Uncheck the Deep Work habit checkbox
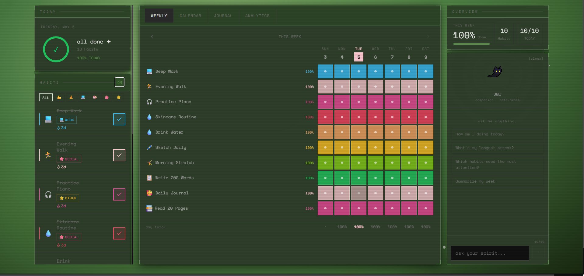 tap(119, 119)
